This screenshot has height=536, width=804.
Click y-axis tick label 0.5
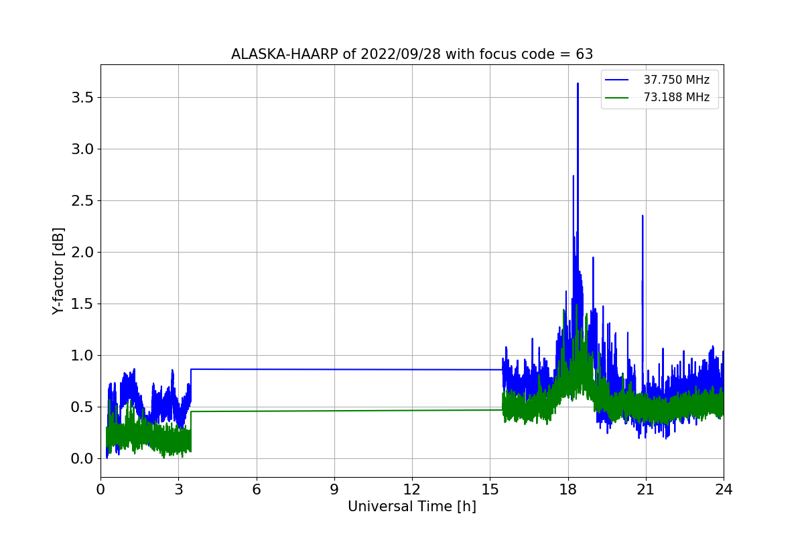[83, 407]
